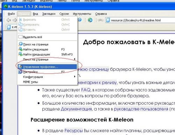This screenshot has width=175, height=135.
Task: Expand the Поиск на странице submenu
Action: [x=47, y=59]
